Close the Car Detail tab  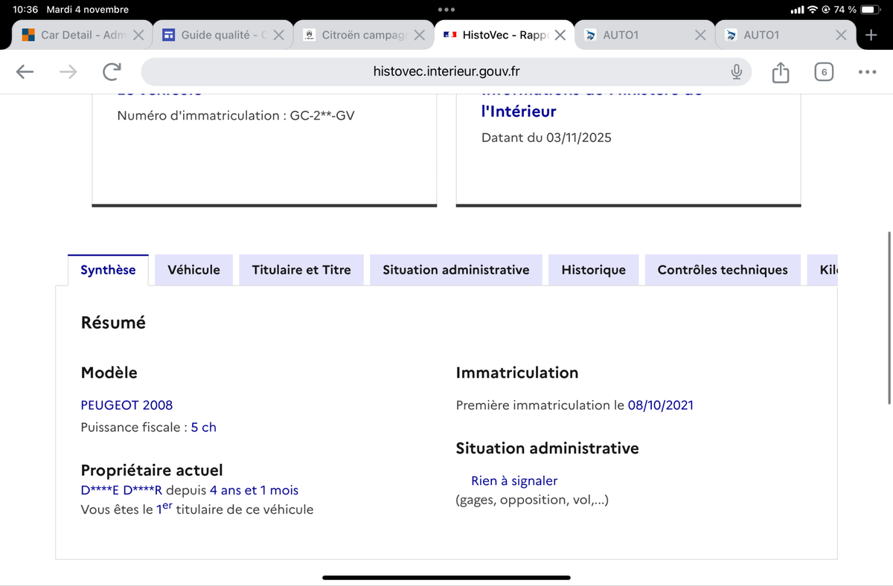[138, 35]
